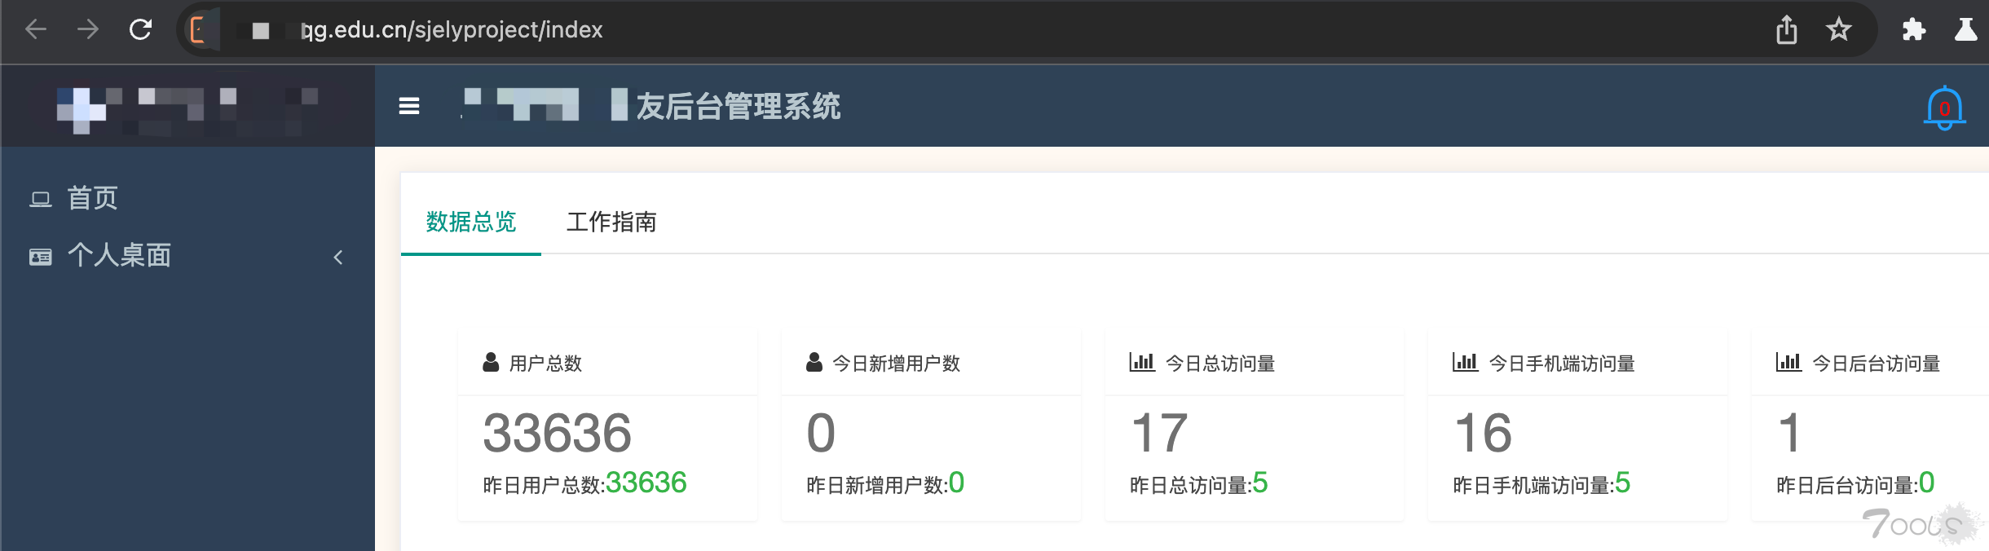The image size is (1989, 551).
Task: Click the chart icon beside 今日手机端访问量
Action: (x=1466, y=362)
